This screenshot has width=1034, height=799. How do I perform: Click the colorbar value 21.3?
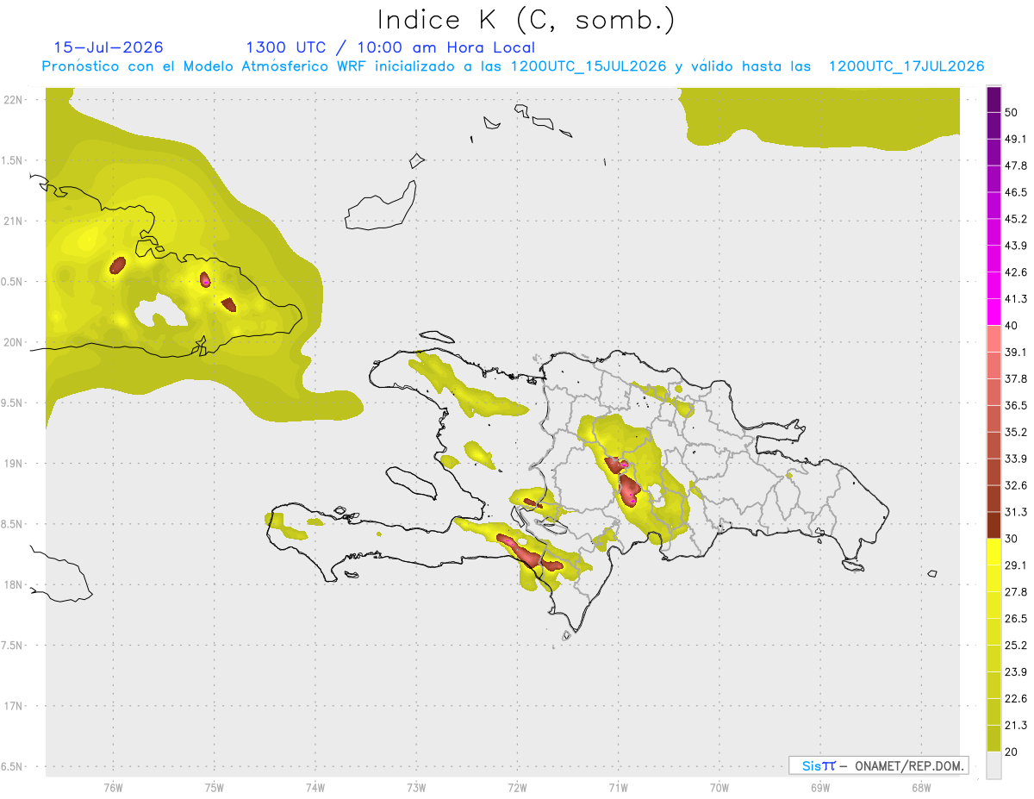tap(1016, 726)
